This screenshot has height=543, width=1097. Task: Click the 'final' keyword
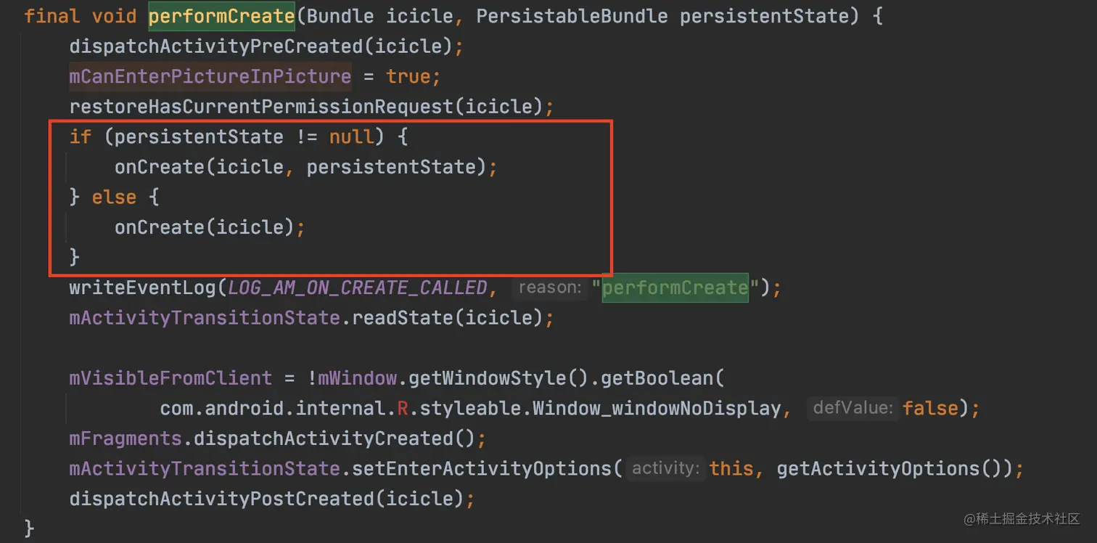click(x=52, y=16)
